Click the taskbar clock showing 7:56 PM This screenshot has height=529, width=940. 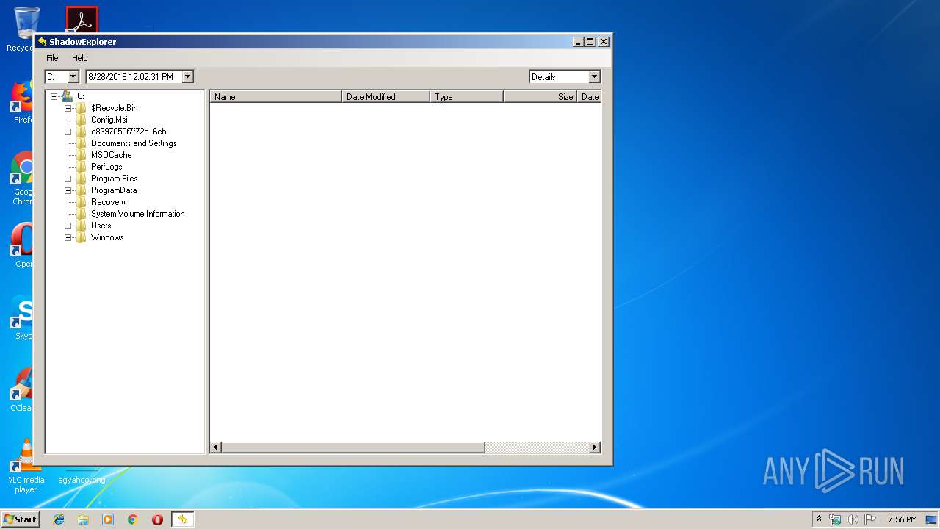point(902,519)
